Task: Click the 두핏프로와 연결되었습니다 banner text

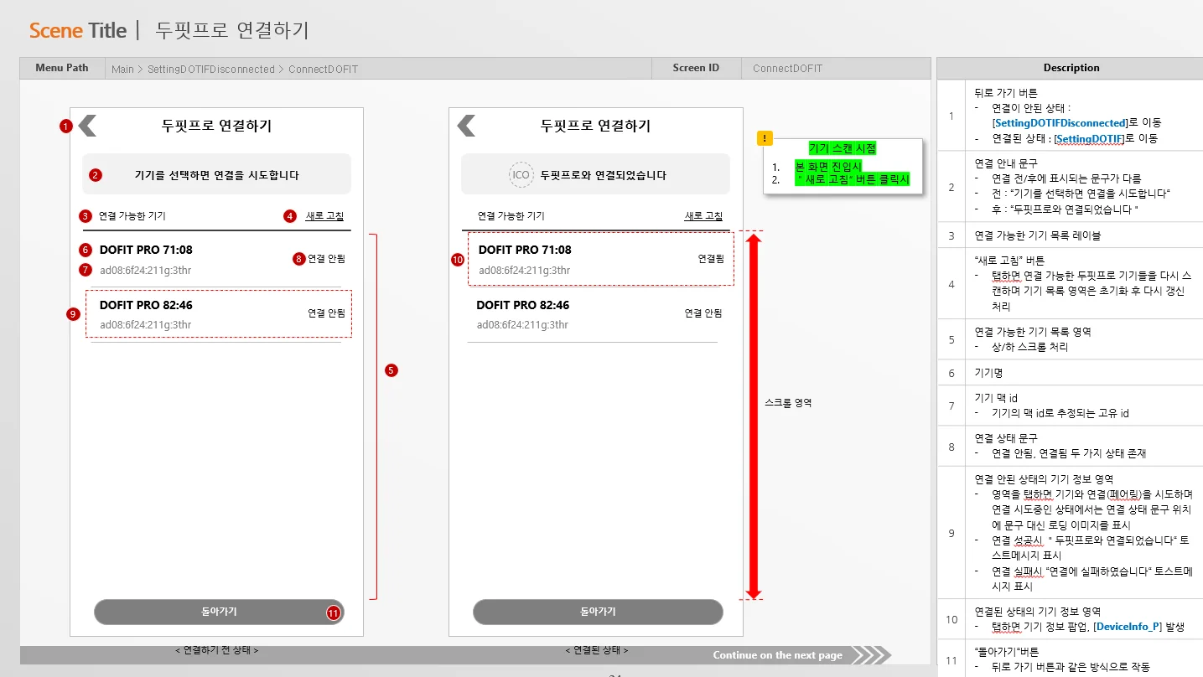Action: pos(603,175)
